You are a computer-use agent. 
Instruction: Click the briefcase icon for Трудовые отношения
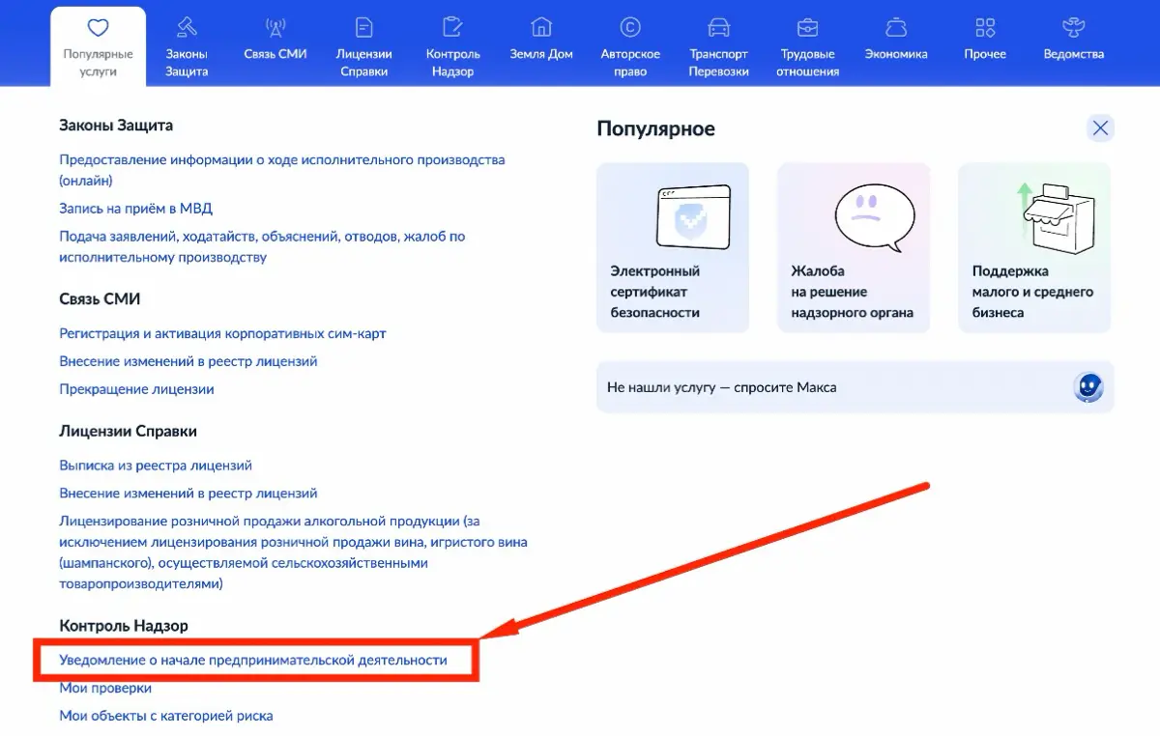click(x=807, y=27)
